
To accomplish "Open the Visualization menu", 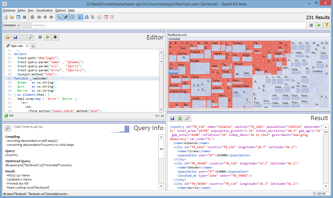I will 44,10.
